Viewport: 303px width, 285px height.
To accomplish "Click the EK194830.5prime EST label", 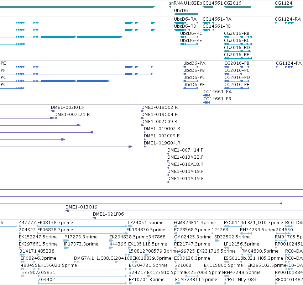I will 146,230.
